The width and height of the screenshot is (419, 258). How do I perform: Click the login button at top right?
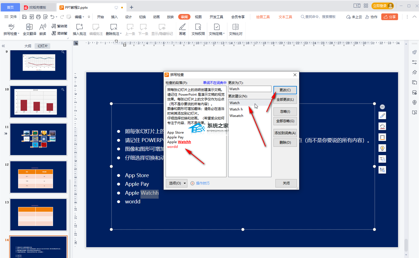(x=383, y=6)
